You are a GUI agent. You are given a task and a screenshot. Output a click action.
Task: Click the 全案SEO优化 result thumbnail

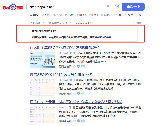coord(43,60)
